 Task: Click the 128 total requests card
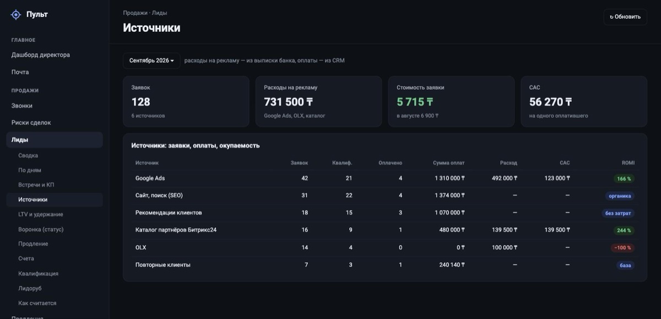(186, 102)
